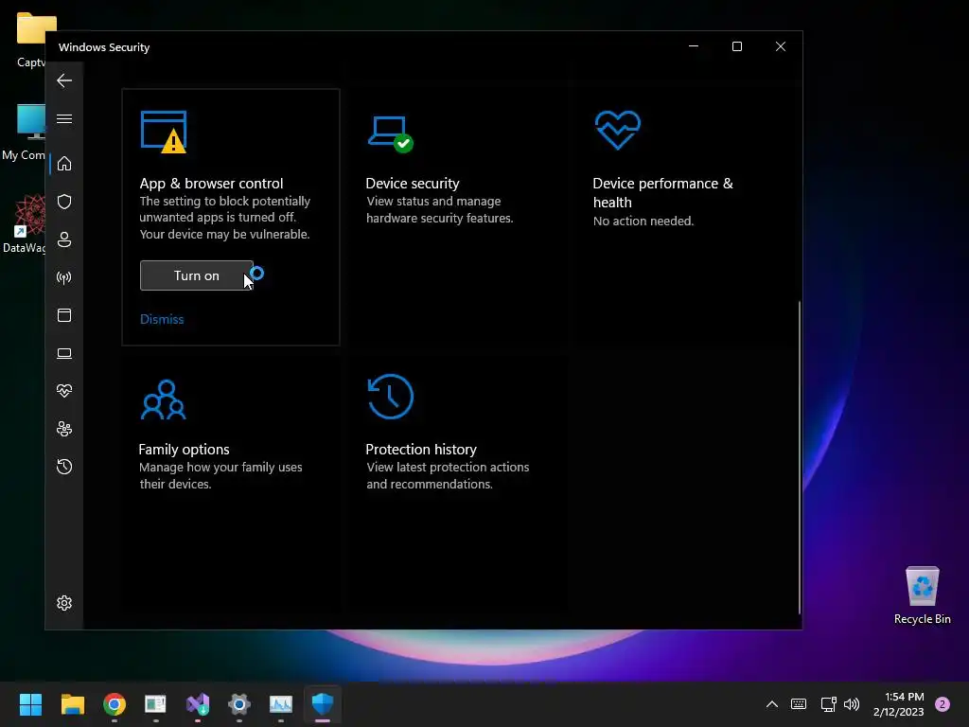Click Family options people icon
969x727 pixels.
[x=163, y=400]
